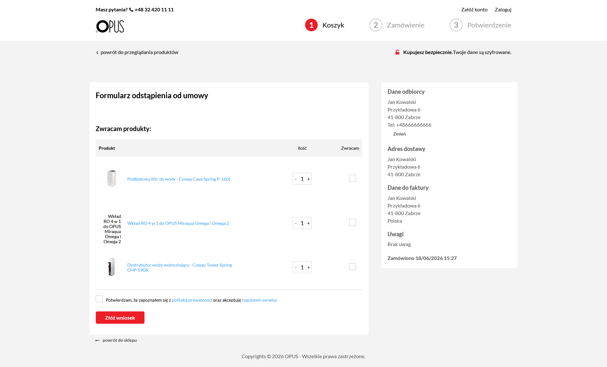Click 'Zamówiono 18/06/2026 15:27' order date

tap(422, 258)
